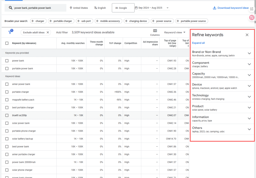Open the Keyword view dropdown
256x178 pixels.
click(175, 32)
